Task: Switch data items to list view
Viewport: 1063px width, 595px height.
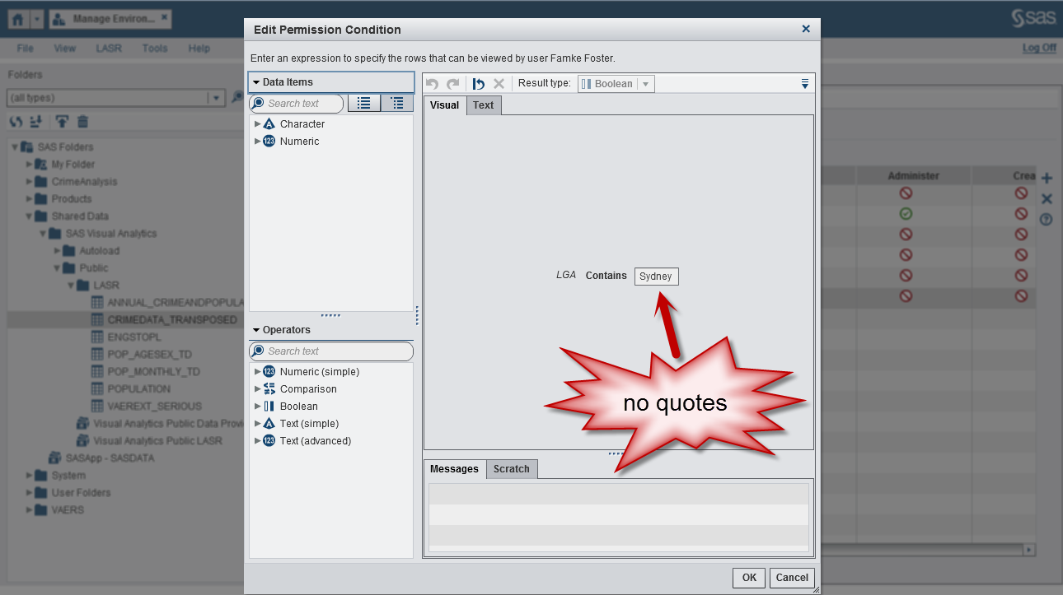Action: [x=364, y=103]
